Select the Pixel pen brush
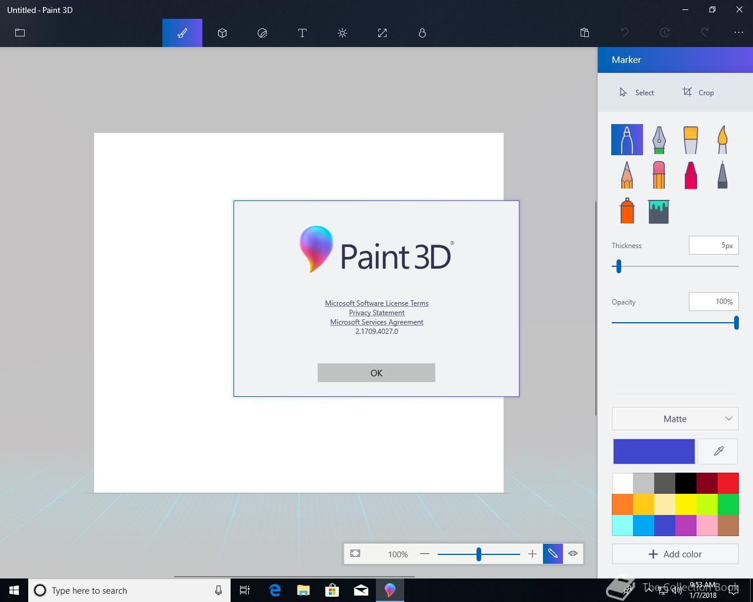753x602 pixels. coord(722,175)
